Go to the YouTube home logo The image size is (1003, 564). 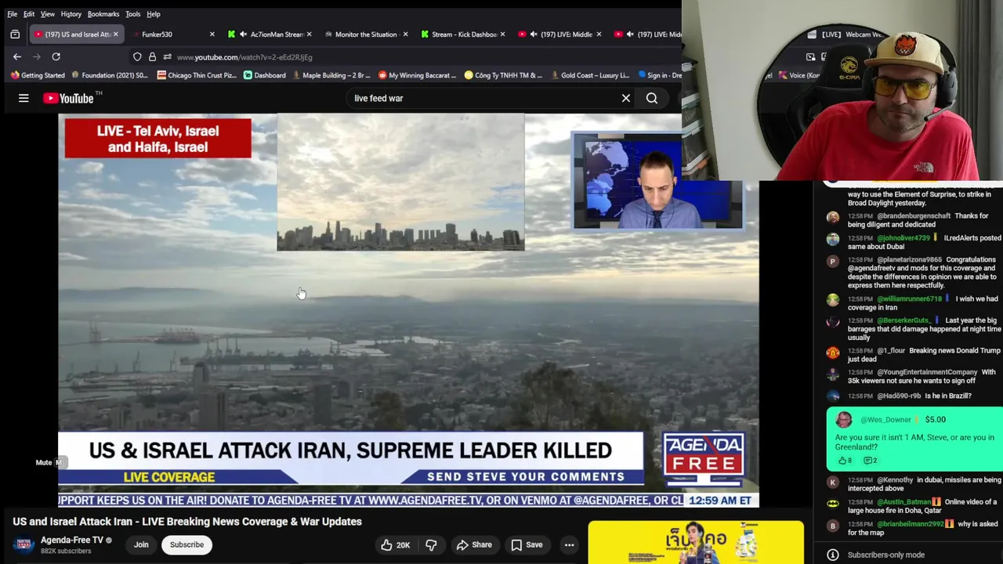(x=68, y=99)
